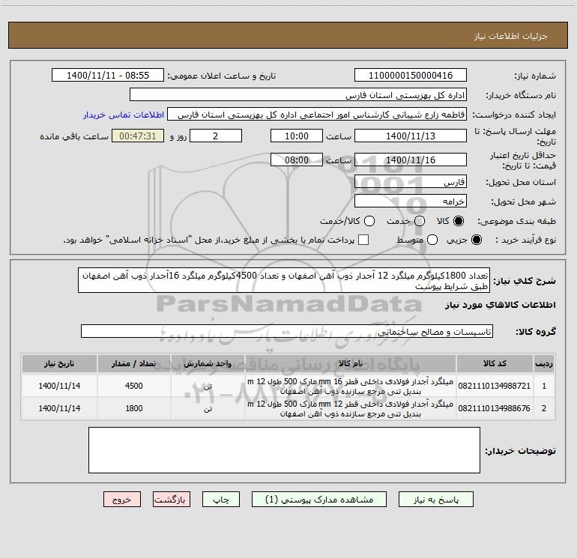
Task: Click row number 2 in the table
Action: [x=544, y=408]
